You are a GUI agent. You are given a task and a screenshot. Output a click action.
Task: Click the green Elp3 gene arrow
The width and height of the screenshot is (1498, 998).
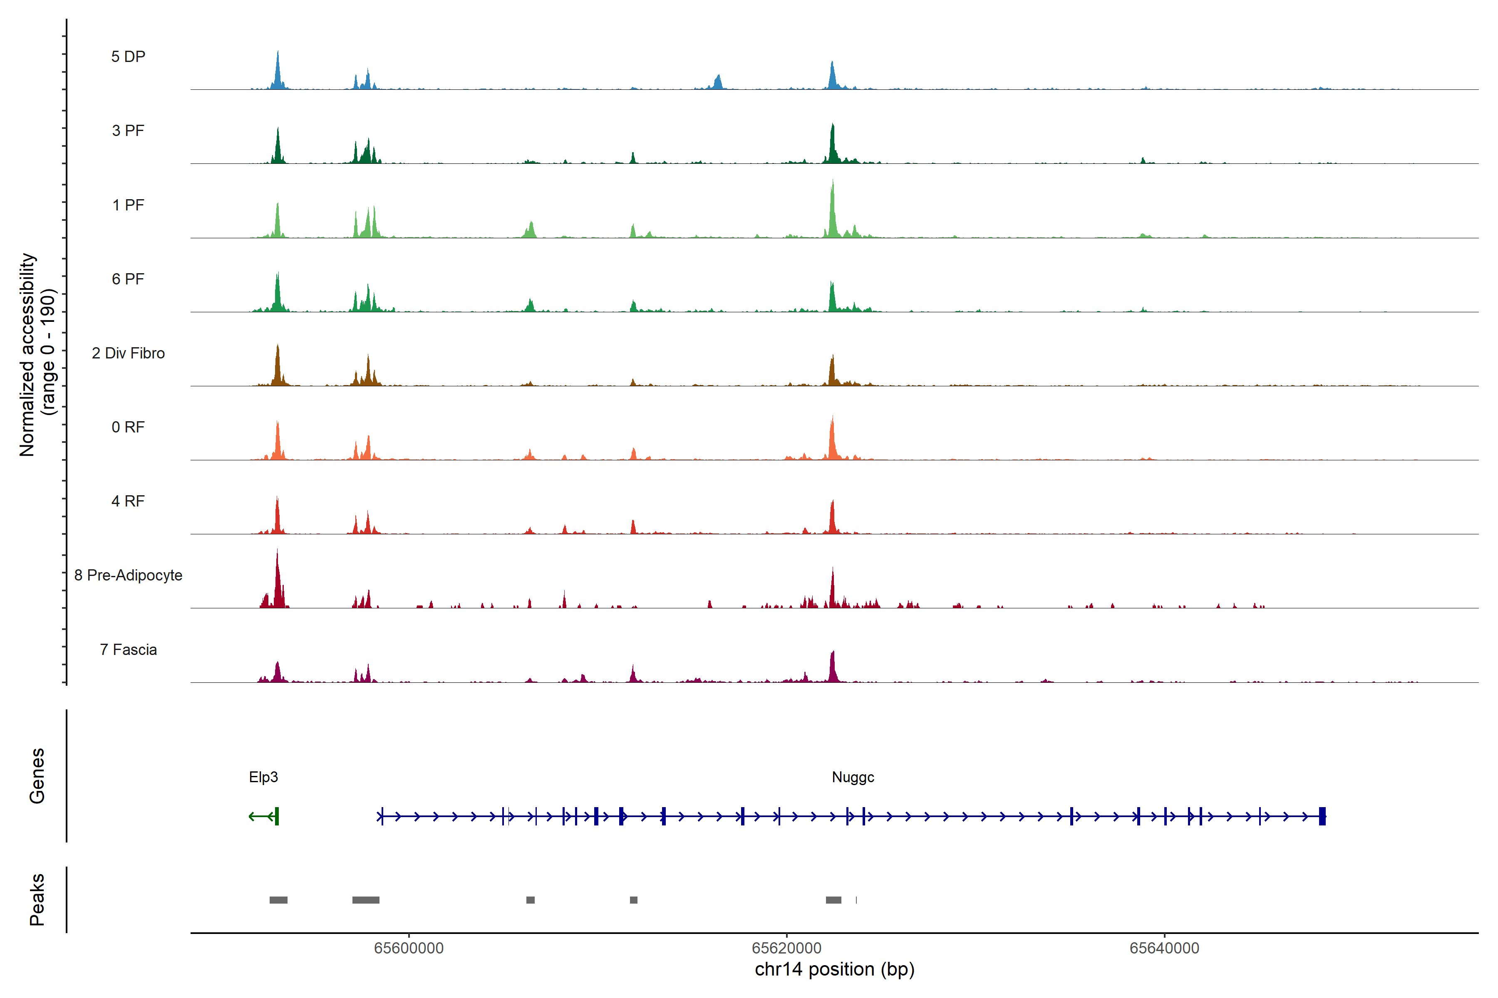263,816
